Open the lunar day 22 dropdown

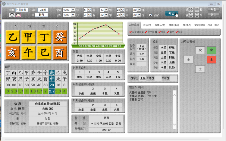click(108, 15)
